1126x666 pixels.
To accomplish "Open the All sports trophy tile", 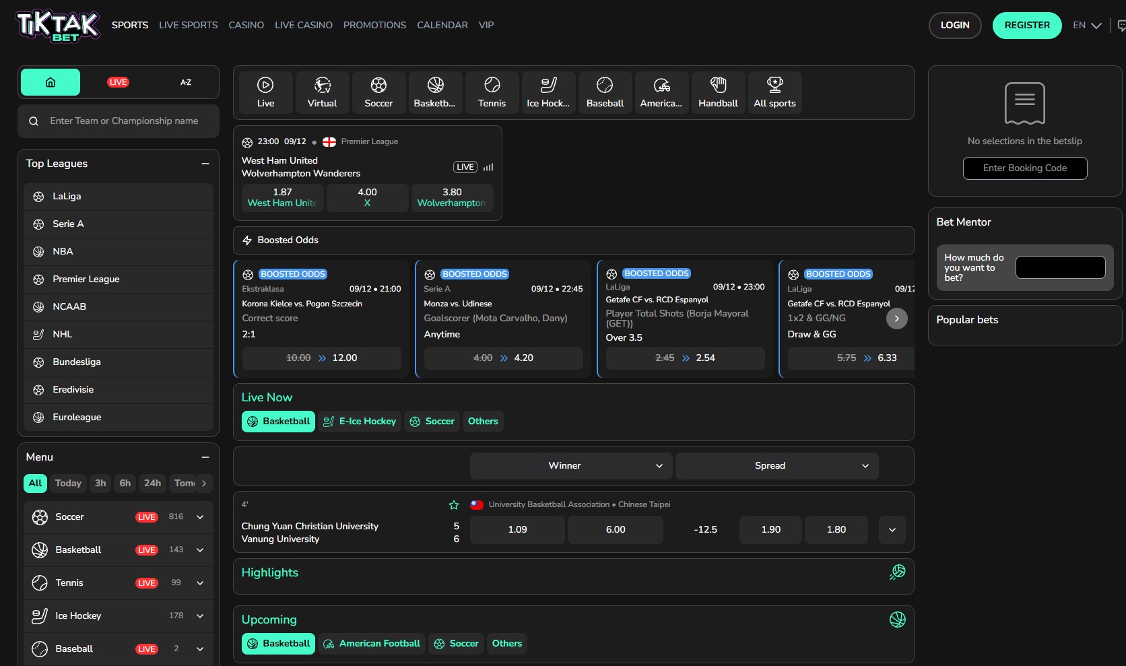I will [x=774, y=92].
